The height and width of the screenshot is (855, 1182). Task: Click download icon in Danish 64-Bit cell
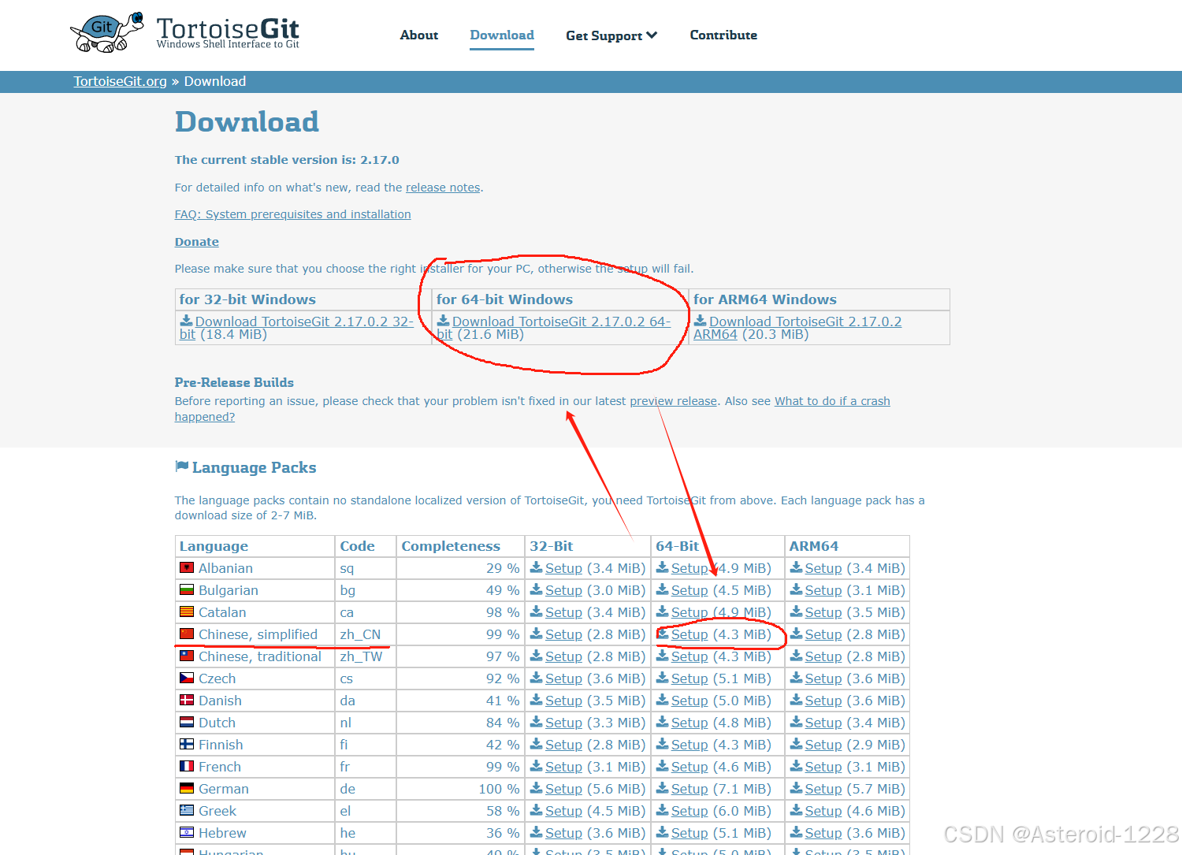663,700
